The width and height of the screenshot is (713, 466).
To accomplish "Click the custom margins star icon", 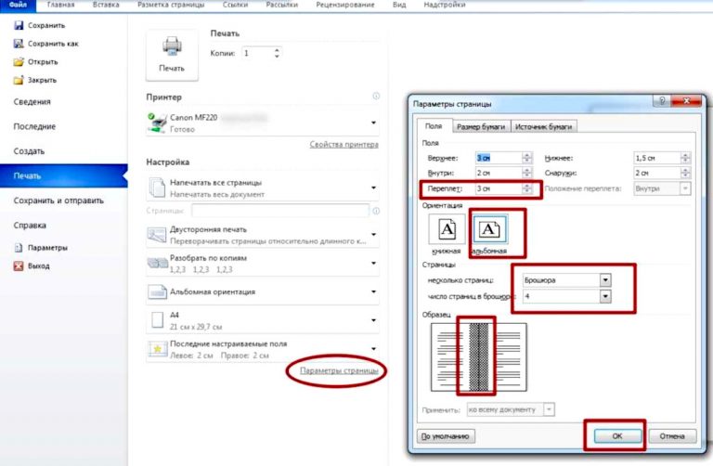I will coord(157,349).
